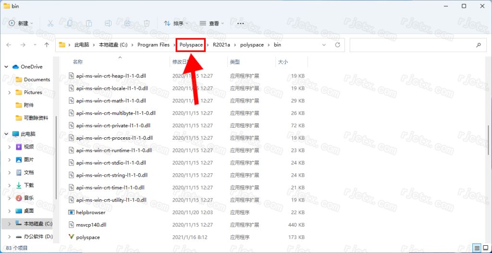Click the Rename icon in toolbar
Viewport: 492px width, 253px height.
(108, 23)
